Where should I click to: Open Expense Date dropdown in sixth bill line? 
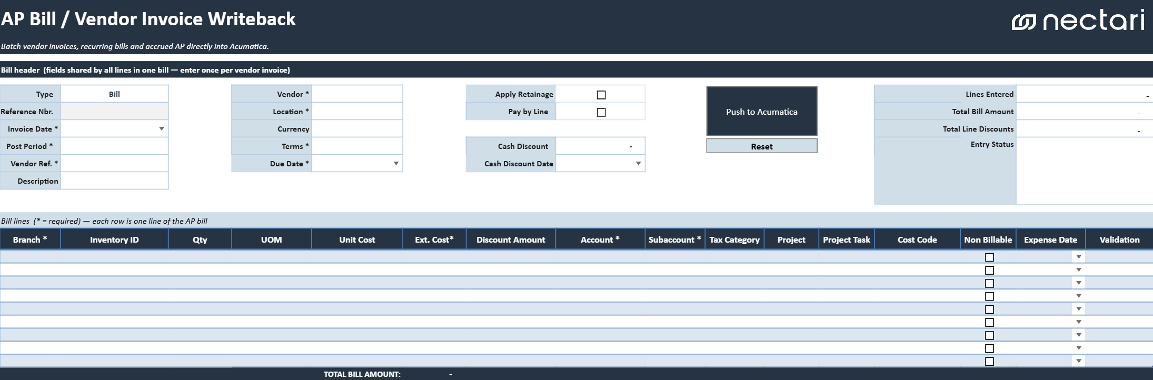[x=1079, y=322]
